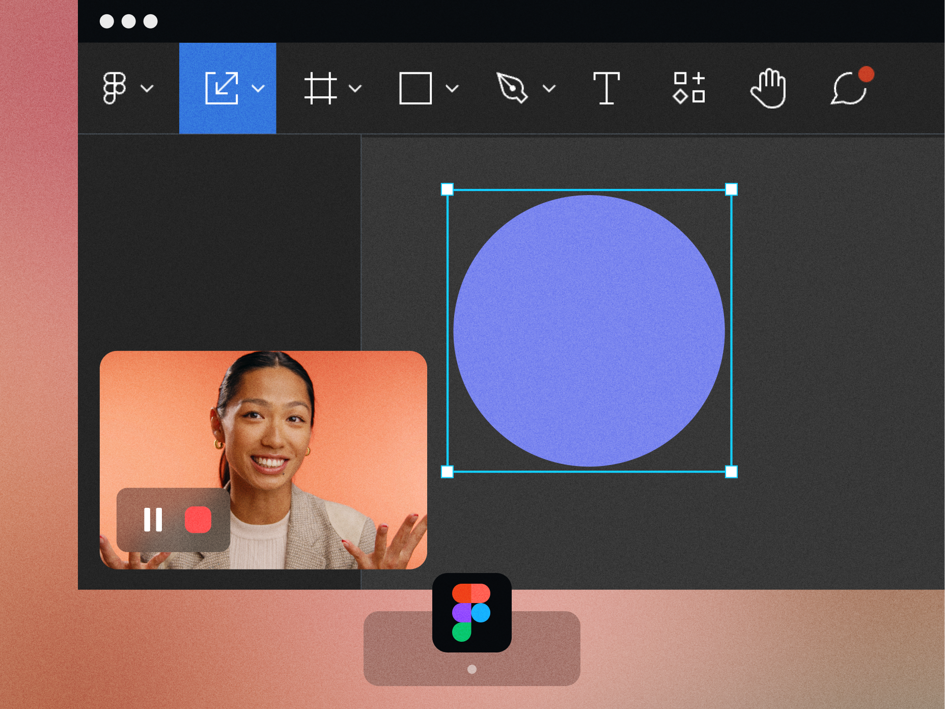Viewport: 945px width, 709px height.
Task: Select the Frame tool
Action: tap(320, 88)
